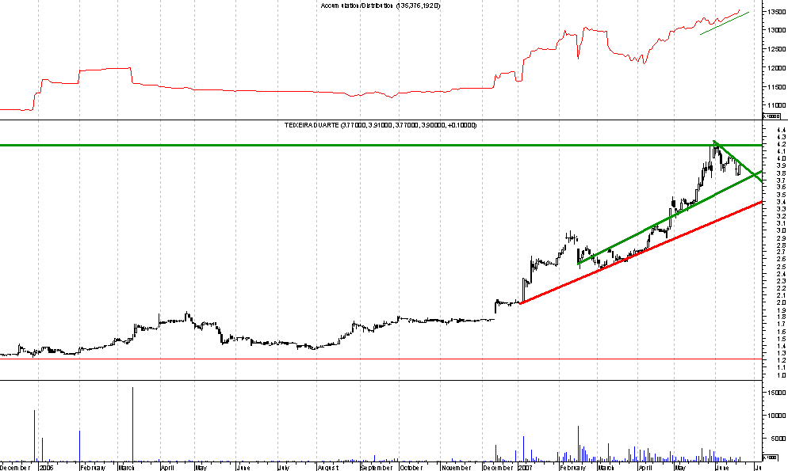
Task: Click the 4.2 price scale label
Action: [781, 144]
